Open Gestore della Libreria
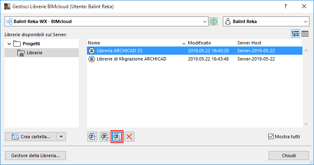This screenshot has width=314, height=165. (35, 156)
